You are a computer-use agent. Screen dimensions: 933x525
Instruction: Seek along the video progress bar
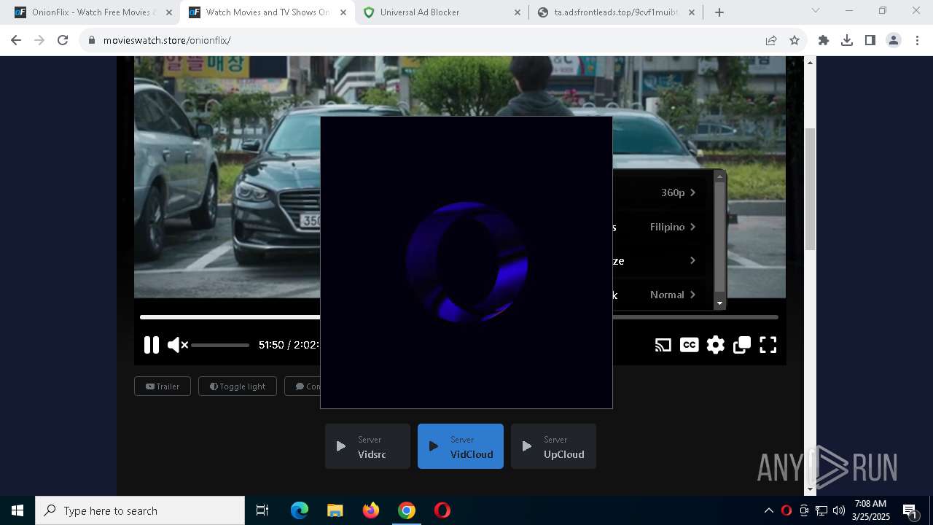click(459, 317)
